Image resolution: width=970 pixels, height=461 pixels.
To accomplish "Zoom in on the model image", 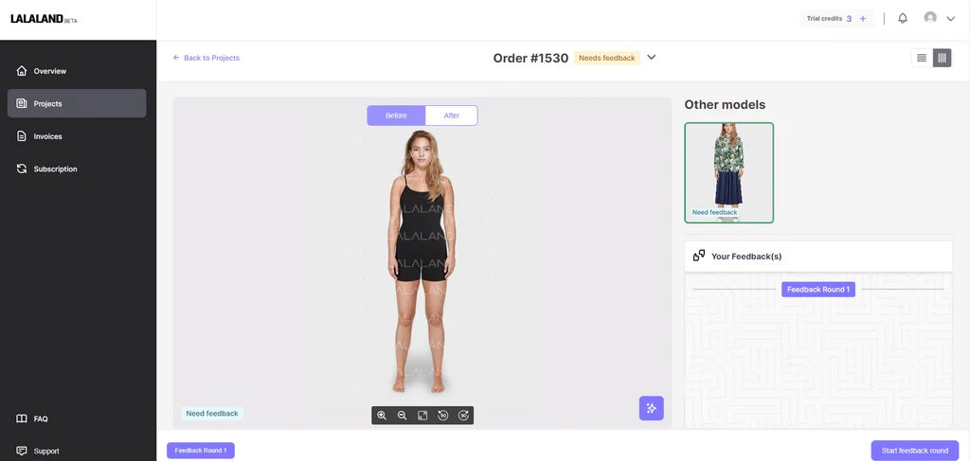I will click(x=382, y=416).
